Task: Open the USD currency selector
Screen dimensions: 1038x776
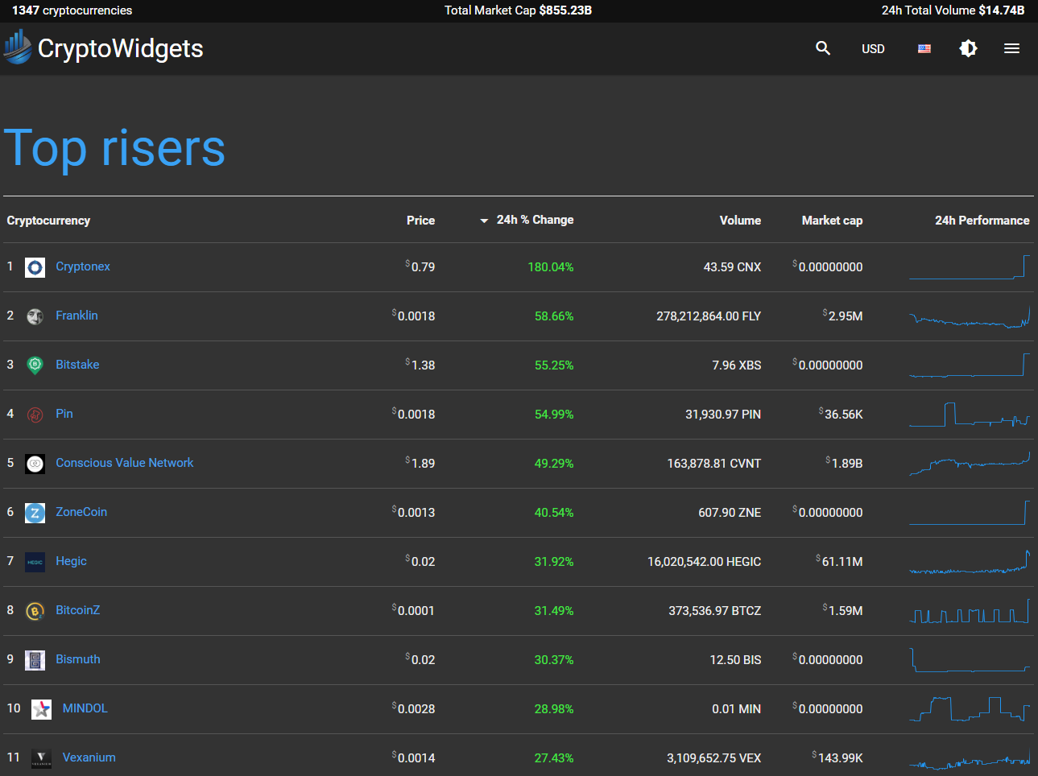Action: click(873, 49)
